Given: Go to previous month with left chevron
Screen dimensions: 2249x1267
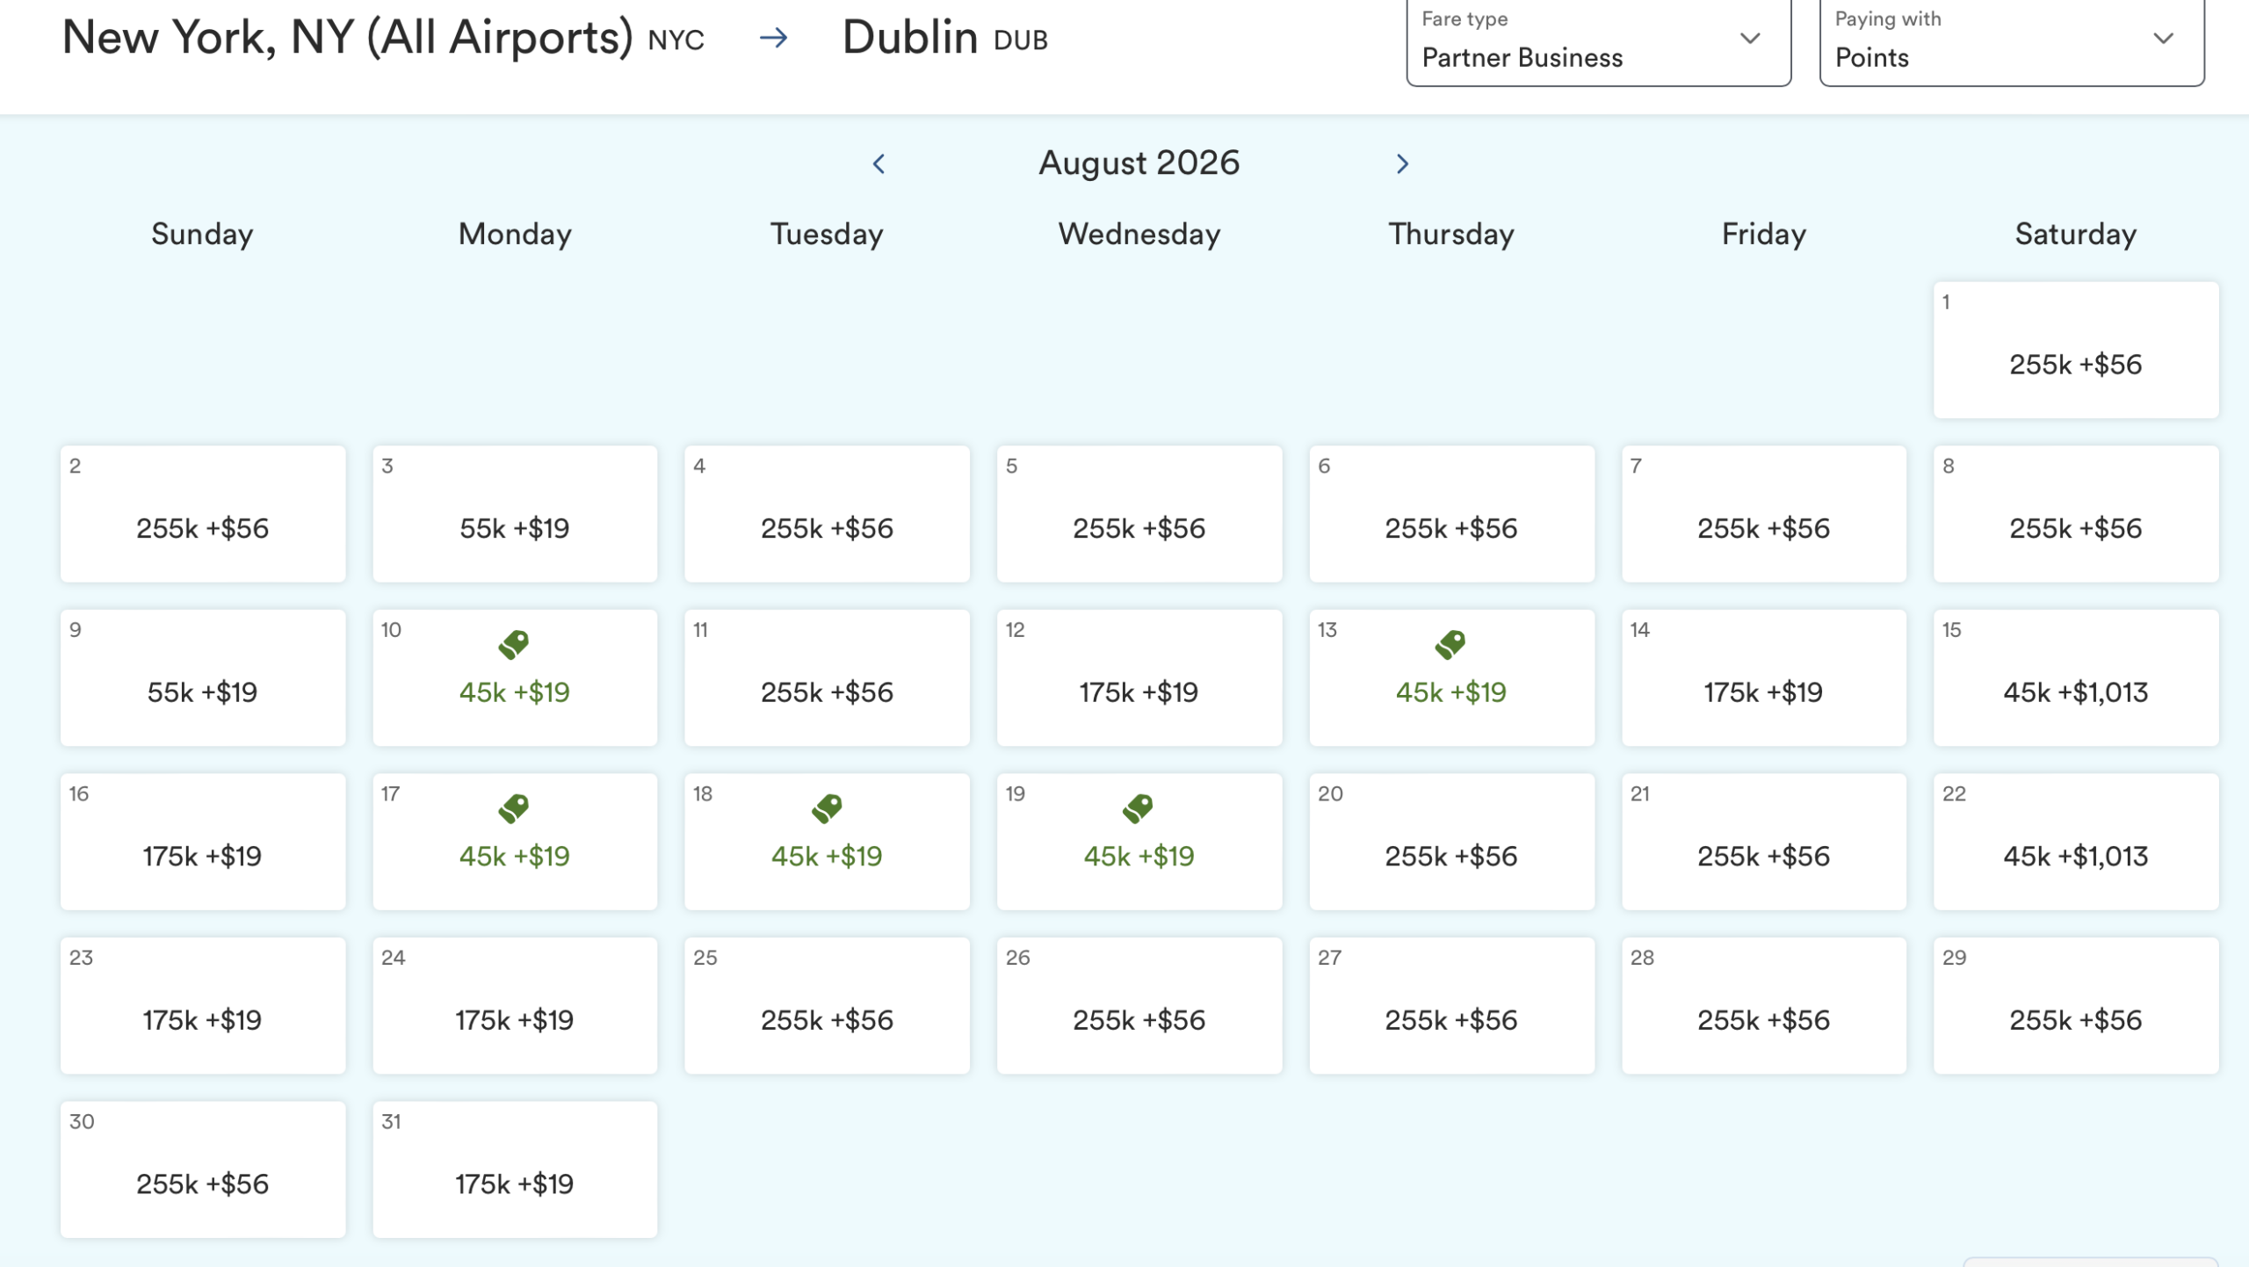Looking at the screenshot, I should click(879, 163).
